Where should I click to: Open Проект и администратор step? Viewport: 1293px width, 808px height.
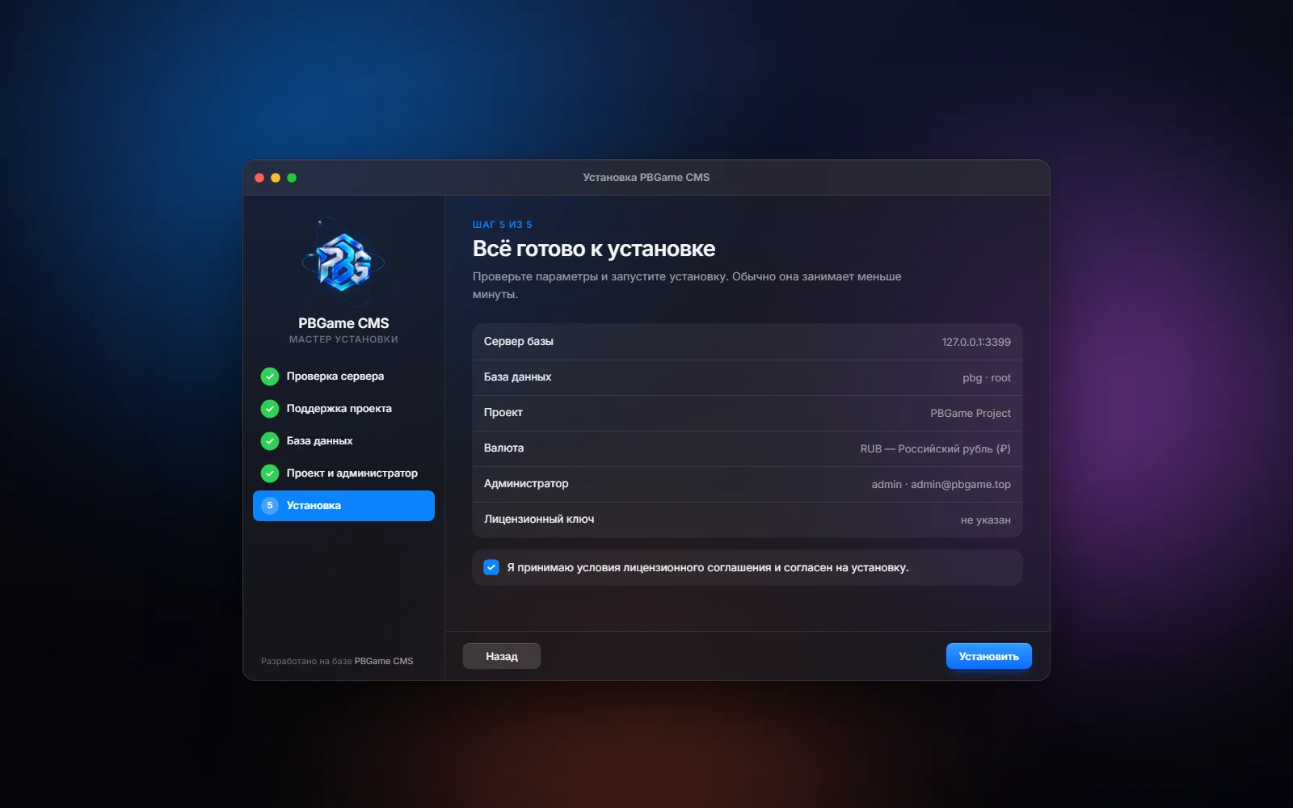point(343,473)
